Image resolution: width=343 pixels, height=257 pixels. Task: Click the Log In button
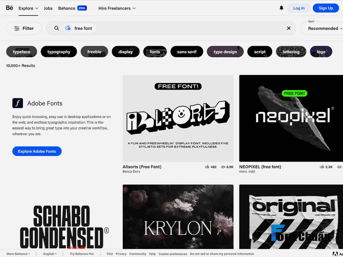[299, 8]
